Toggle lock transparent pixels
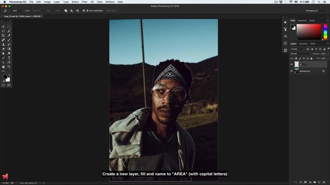Image resolution: width=330 pixels, height=185 pixels. tap(296, 58)
